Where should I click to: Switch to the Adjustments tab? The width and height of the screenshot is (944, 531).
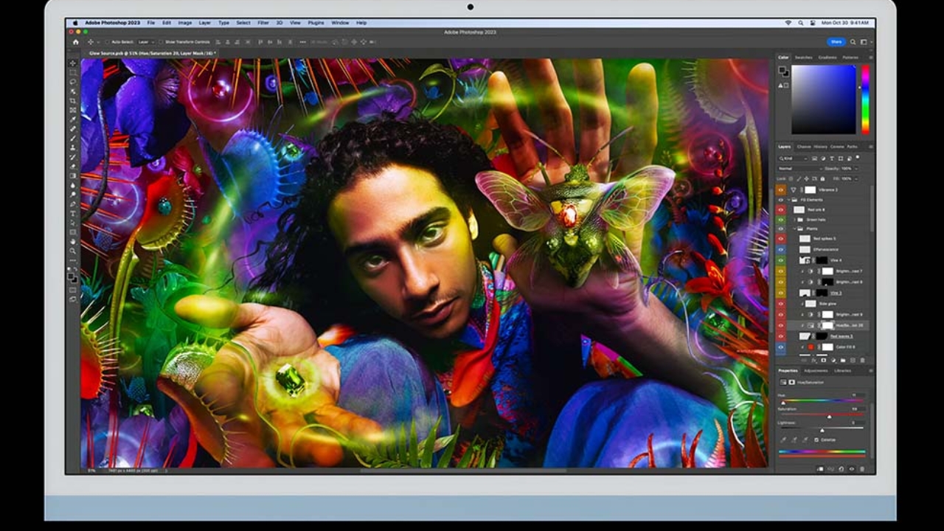point(816,370)
